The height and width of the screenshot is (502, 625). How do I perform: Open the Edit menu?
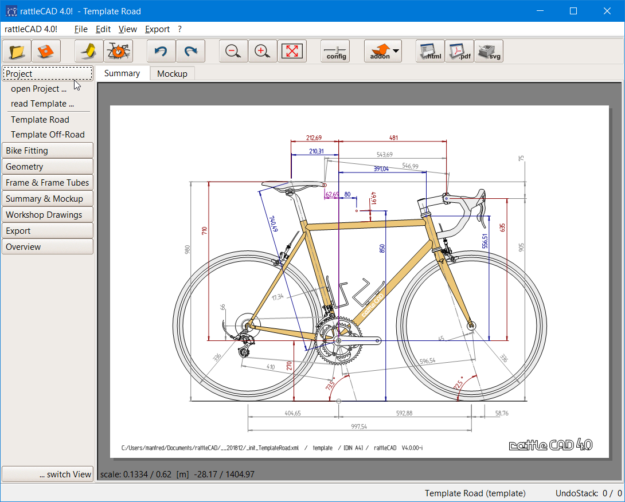point(103,29)
